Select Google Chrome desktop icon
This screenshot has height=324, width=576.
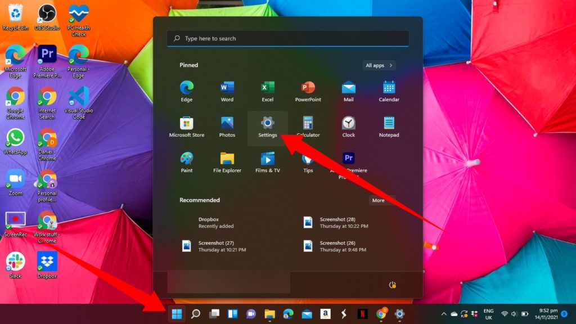[x=15, y=103]
